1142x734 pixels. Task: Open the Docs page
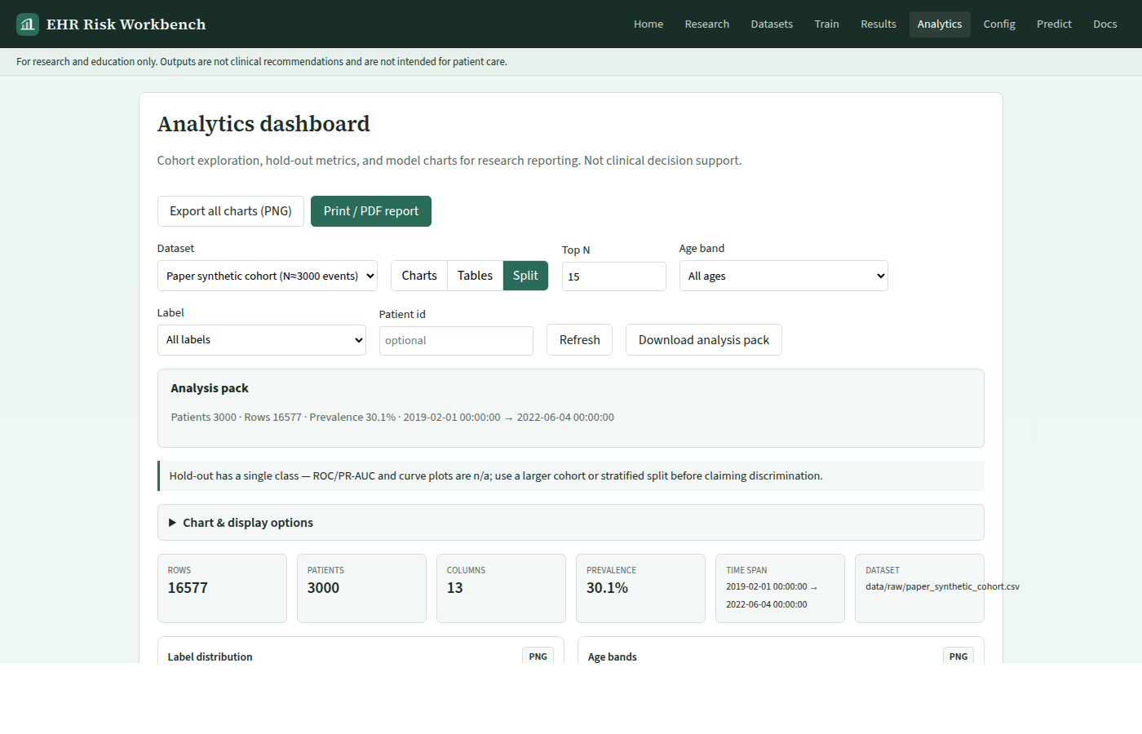point(1105,24)
